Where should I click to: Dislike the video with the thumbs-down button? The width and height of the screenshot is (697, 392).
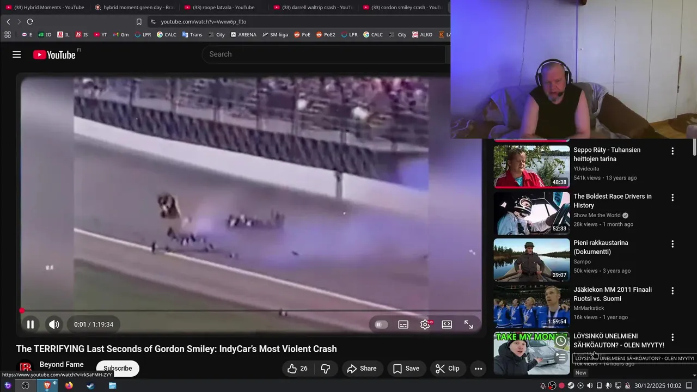click(x=326, y=369)
